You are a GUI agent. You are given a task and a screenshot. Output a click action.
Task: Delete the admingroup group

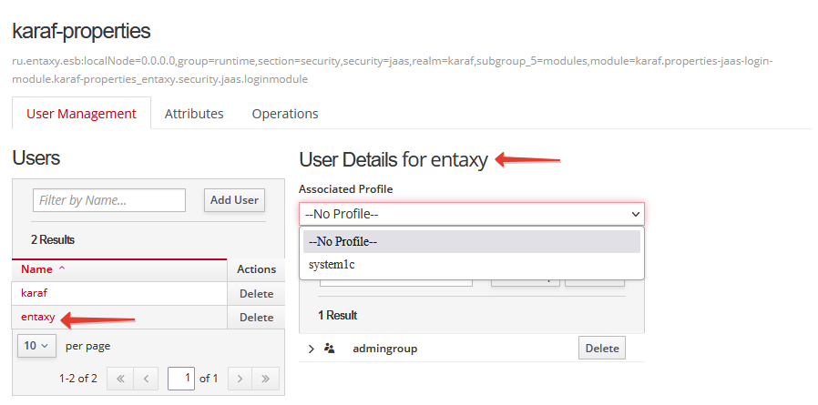[601, 349]
